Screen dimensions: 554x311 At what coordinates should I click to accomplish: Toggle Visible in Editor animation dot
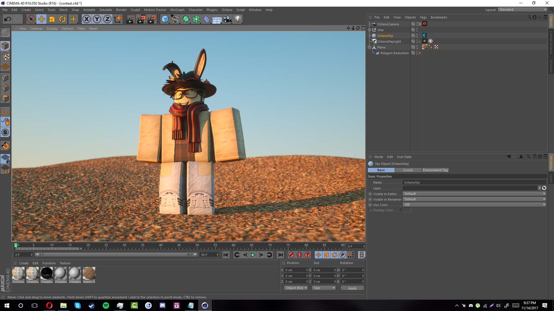[370, 194]
